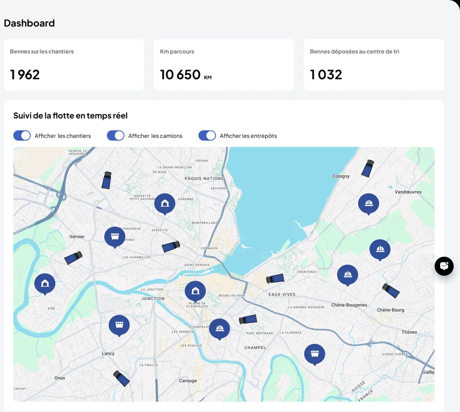Click the hard-hat marker below Vandœuvres
460x412 pixels.
(380, 250)
